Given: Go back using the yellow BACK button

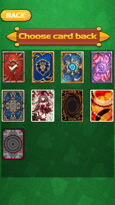Looking at the screenshot, I should tap(16, 15).
